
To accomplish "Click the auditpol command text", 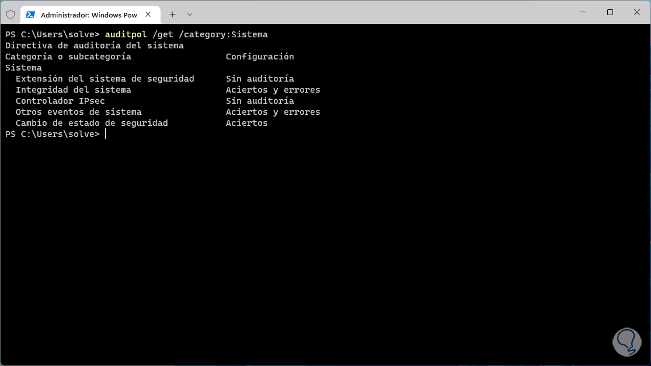I will tap(126, 34).
